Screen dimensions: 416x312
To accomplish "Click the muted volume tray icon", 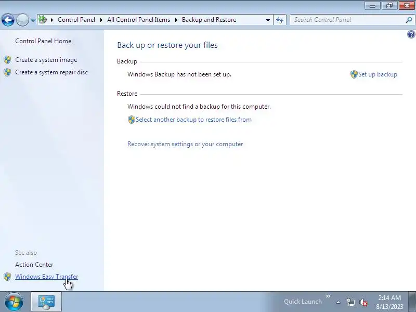I will (363, 302).
